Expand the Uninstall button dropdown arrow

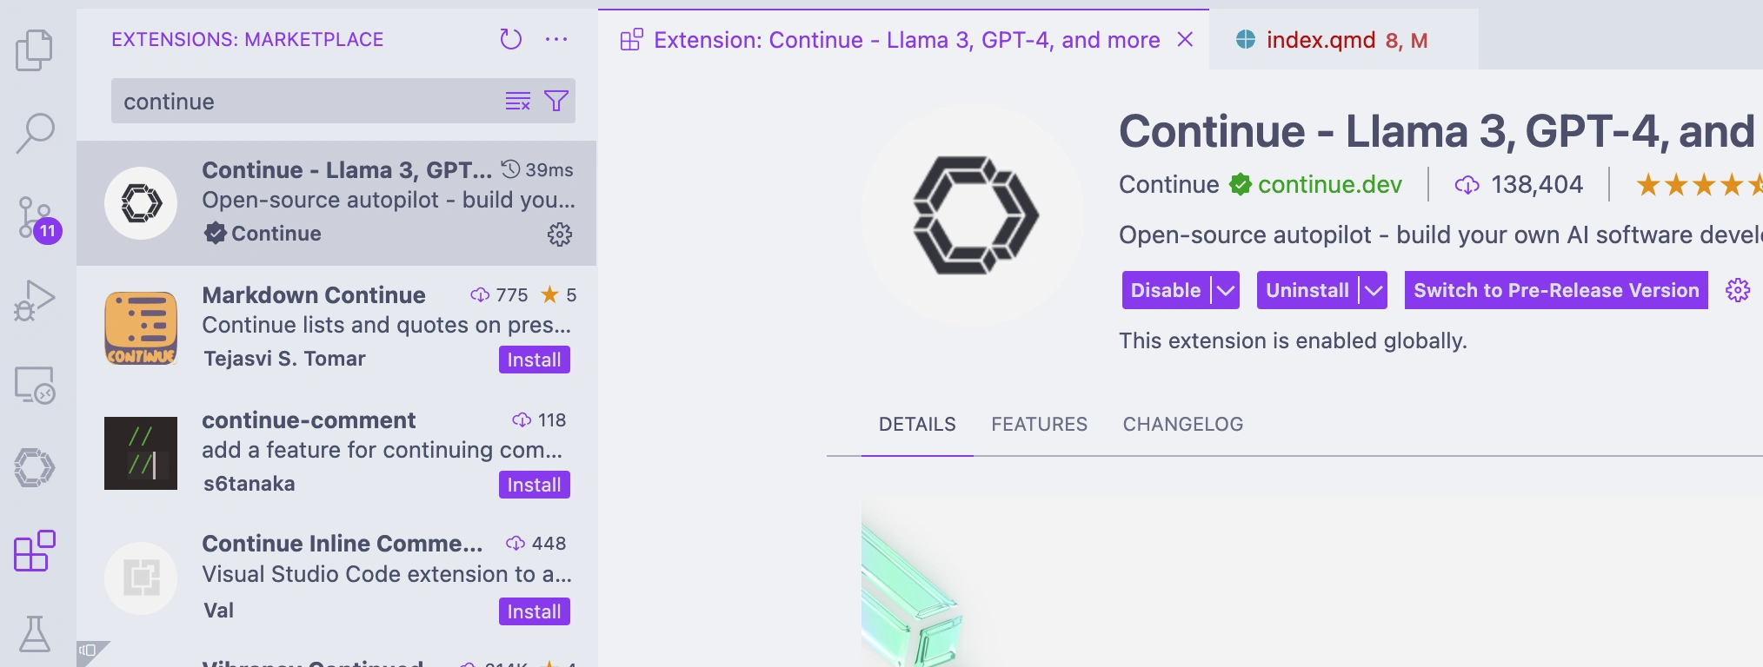point(1374,290)
